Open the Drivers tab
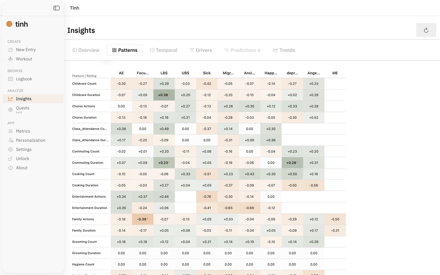The height and width of the screenshot is (275, 440). point(201,50)
